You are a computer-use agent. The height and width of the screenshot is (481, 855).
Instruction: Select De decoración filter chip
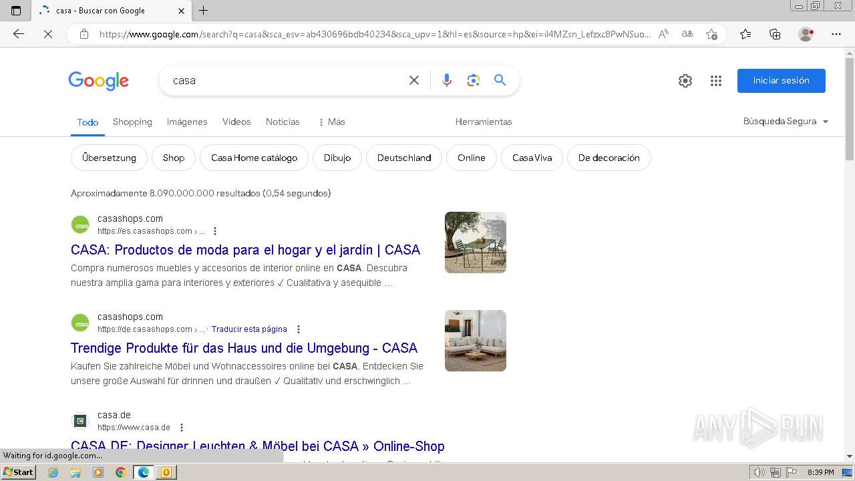[x=609, y=158]
